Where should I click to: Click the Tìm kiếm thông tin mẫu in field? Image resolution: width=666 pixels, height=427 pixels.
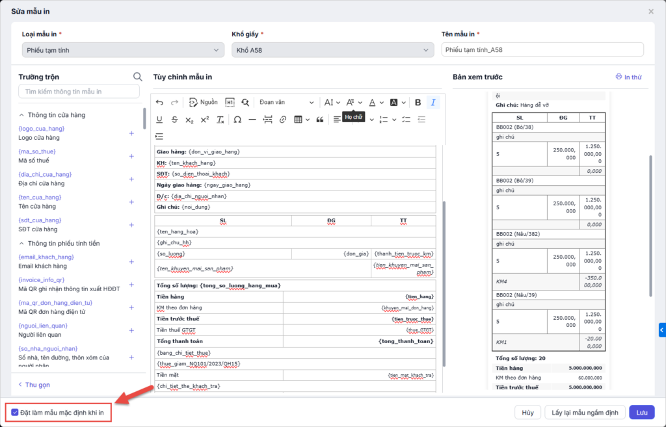pyautogui.click(x=79, y=92)
